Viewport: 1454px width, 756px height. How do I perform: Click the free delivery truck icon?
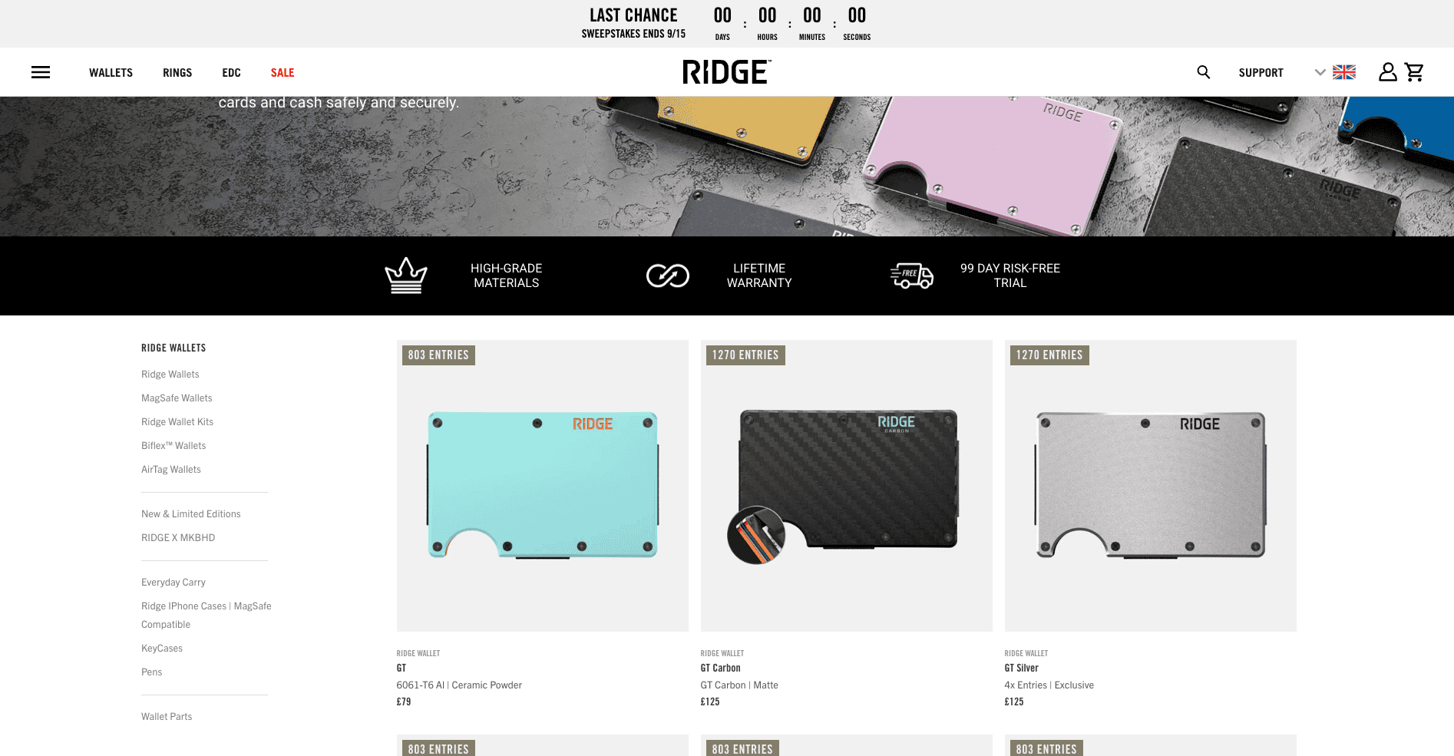pyautogui.click(x=912, y=276)
